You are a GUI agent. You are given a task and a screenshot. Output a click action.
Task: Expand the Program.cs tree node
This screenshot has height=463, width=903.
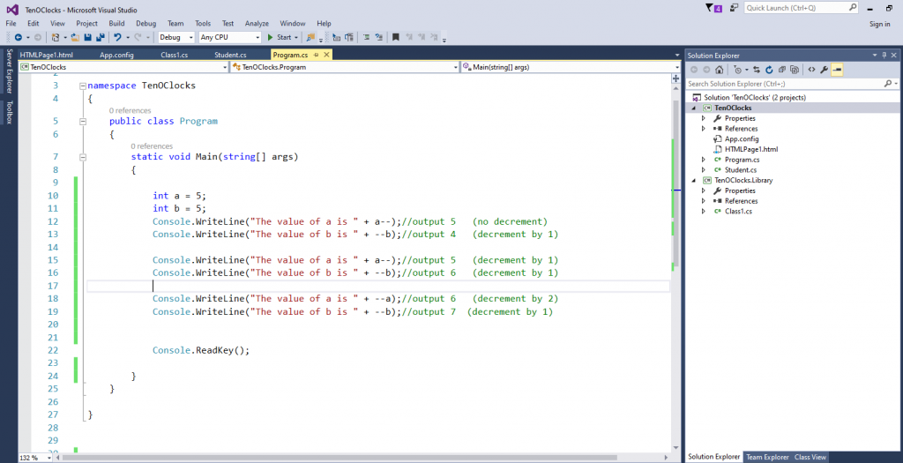pyautogui.click(x=703, y=160)
